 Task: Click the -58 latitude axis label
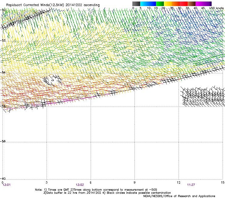coord(3,141)
